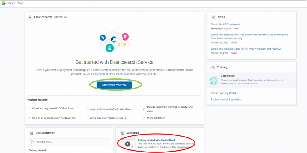The width and height of the screenshot is (307, 153).
Task: Click the Documentation panel icon
Action: [31, 133]
